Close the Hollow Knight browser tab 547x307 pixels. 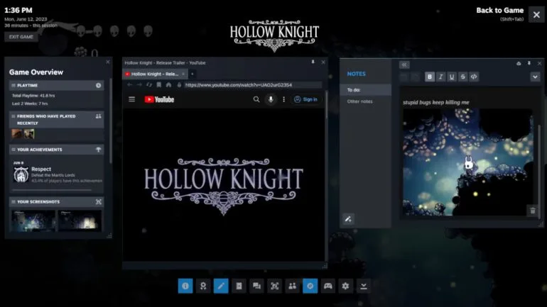click(183, 74)
